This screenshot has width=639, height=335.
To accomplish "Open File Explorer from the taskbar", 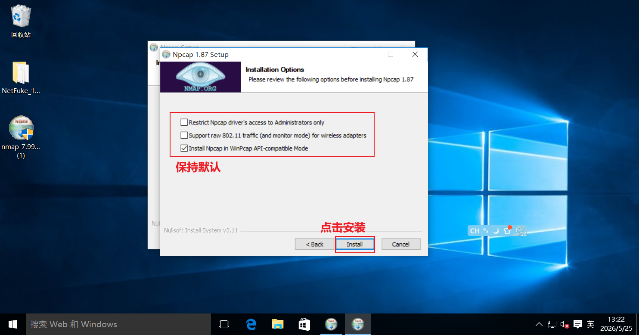I will [278, 324].
